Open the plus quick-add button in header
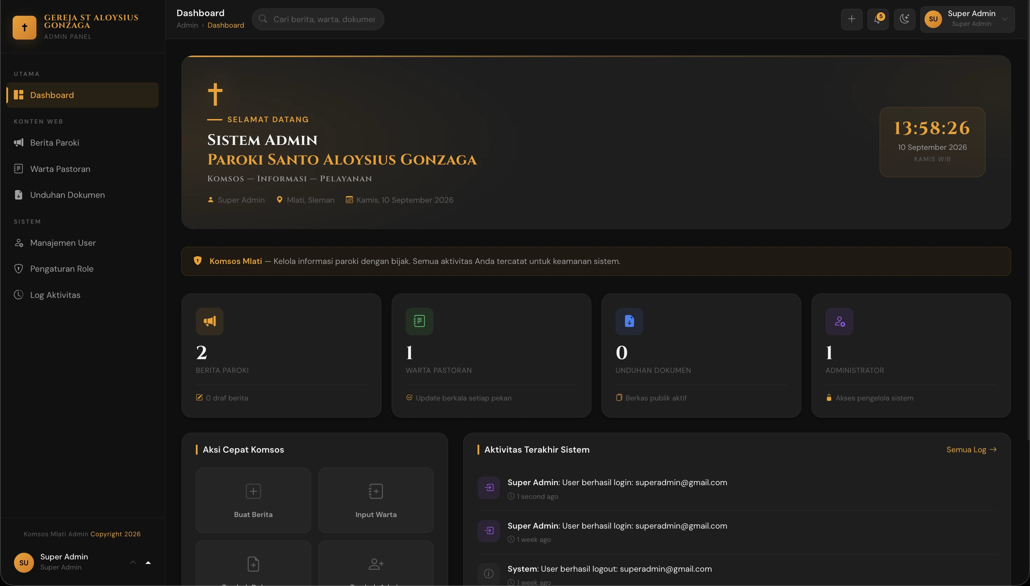This screenshot has width=1030, height=586. [852, 19]
